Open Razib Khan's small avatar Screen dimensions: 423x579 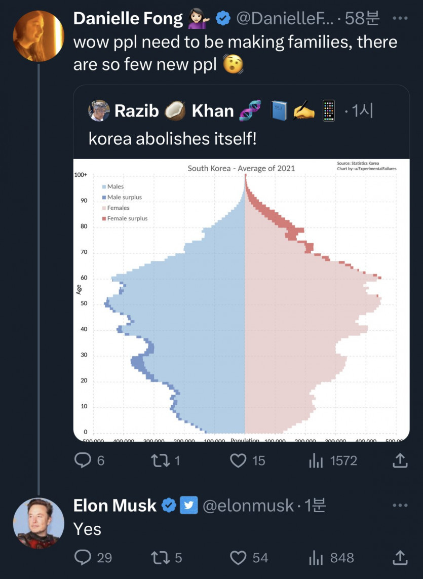(99, 110)
